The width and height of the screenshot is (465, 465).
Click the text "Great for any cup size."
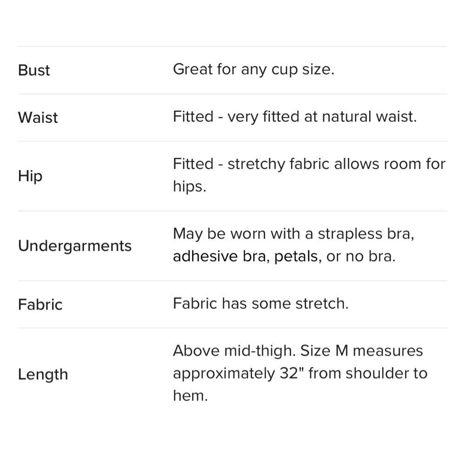pos(253,70)
